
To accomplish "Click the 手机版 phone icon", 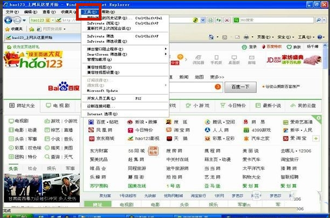I will click(x=216, y=60).
